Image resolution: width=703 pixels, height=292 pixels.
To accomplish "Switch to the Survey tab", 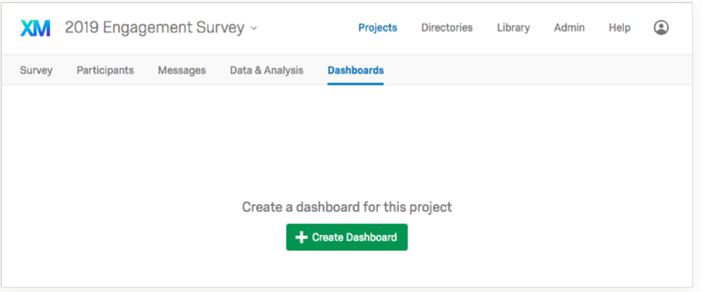I will coord(36,71).
